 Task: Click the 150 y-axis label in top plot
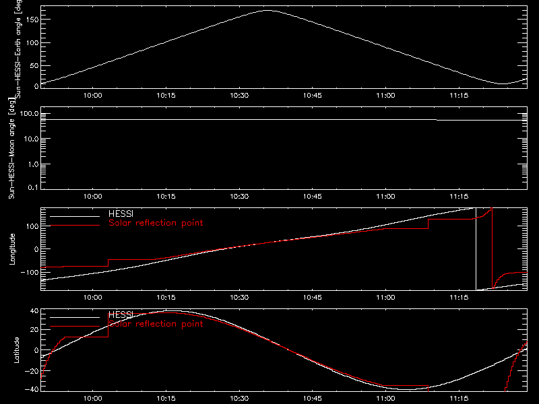[x=32, y=20]
